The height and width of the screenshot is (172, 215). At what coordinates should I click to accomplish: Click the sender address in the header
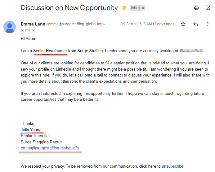pos(76,24)
